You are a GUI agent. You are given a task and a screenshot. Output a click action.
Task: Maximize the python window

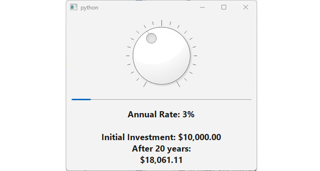[x=224, y=7]
